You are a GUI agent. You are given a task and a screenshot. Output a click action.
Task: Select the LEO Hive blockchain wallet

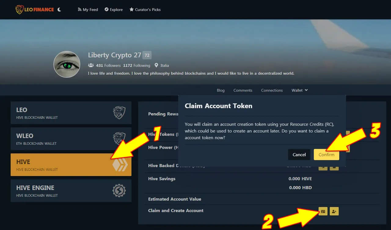(71, 113)
